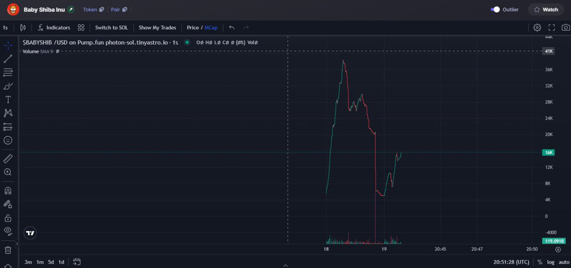Undo the last chart action
This screenshot has width=571, height=268.
pyautogui.click(x=232, y=28)
